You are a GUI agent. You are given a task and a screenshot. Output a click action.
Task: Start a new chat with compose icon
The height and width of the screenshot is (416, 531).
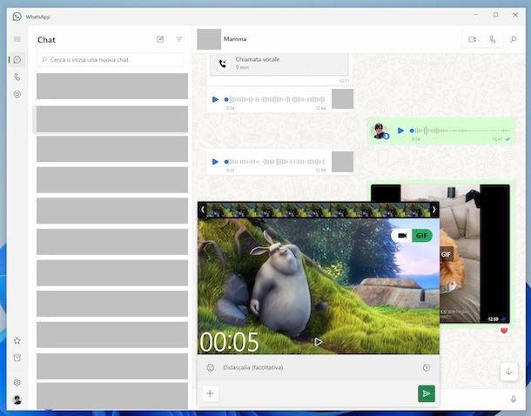(x=160, y=40)
